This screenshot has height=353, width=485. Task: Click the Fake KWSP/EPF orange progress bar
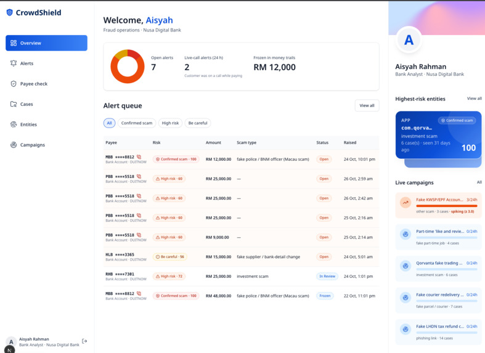pos(447,206)
